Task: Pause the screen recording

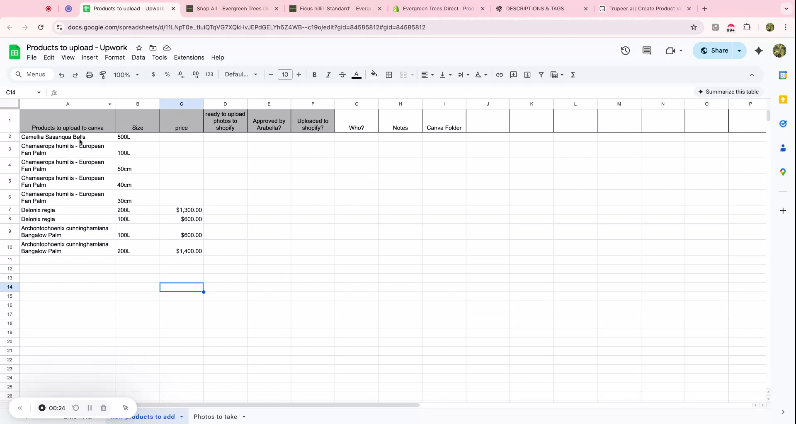Action: (x=90, y=408)
